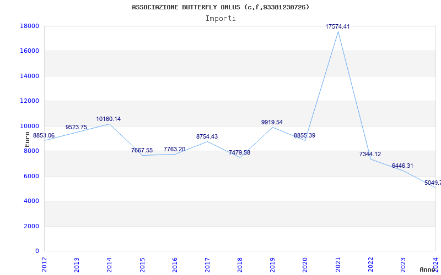Select the data label 10160.14
The width and height of the screenshot is (441, 275).
coord(108,119)
